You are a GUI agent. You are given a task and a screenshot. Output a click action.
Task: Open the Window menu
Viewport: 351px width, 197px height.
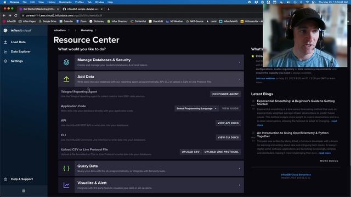coord(99,2)
